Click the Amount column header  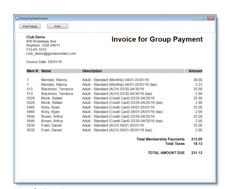[x=195, y=71]
